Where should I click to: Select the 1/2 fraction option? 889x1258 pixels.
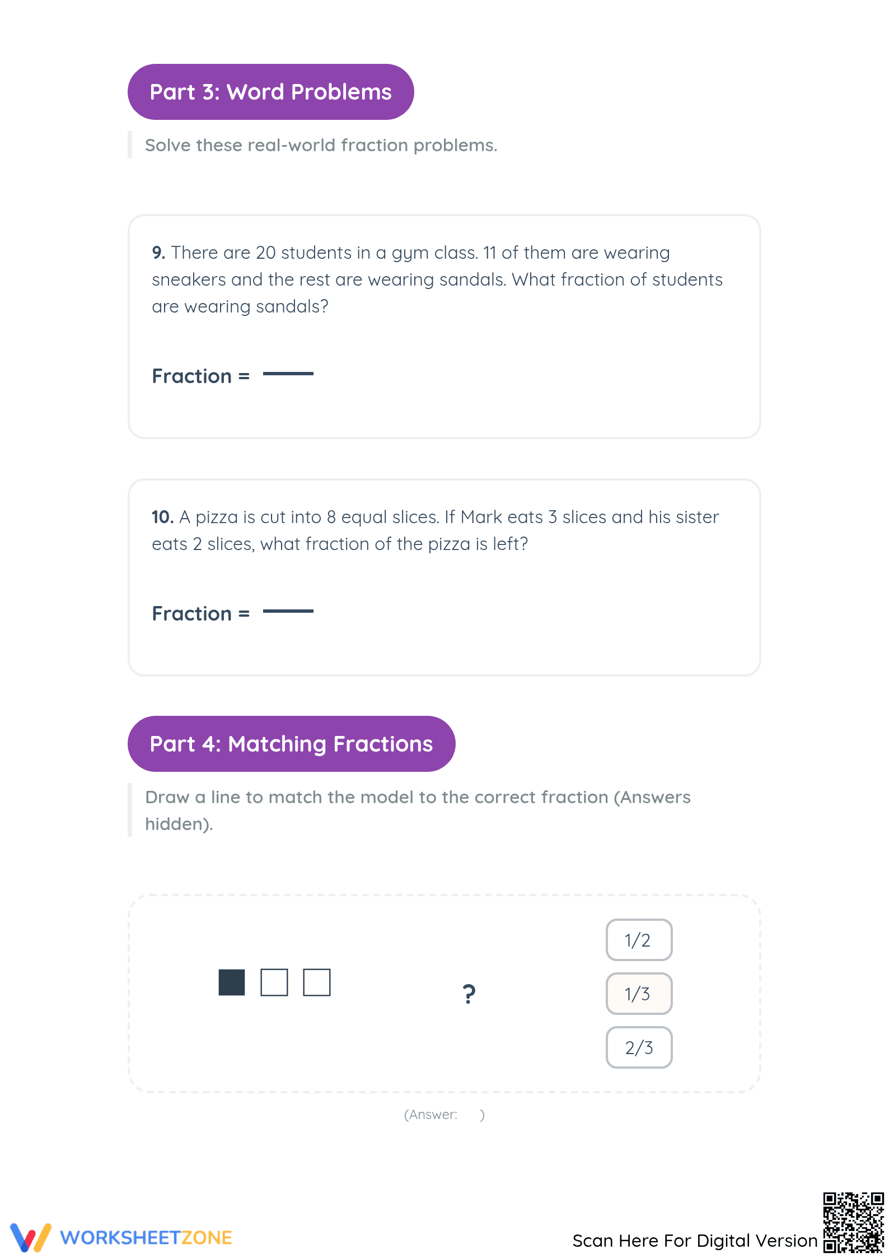[x=639, y=940]
